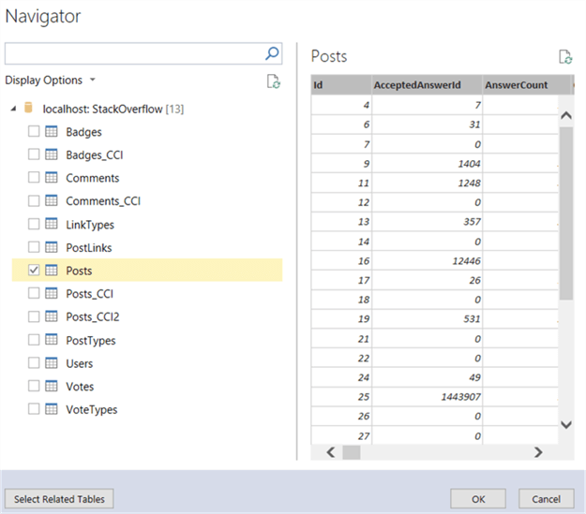Click the vertical scrollbar thumb
The width and height of the screenshot is (586, 514).
566,213
